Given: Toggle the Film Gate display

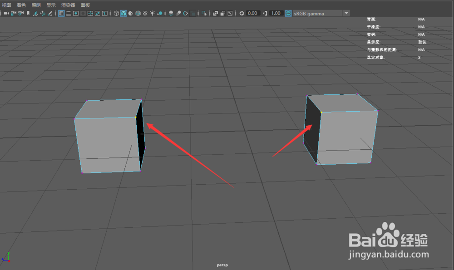Looking at the screenshot, I should (69, 13).
